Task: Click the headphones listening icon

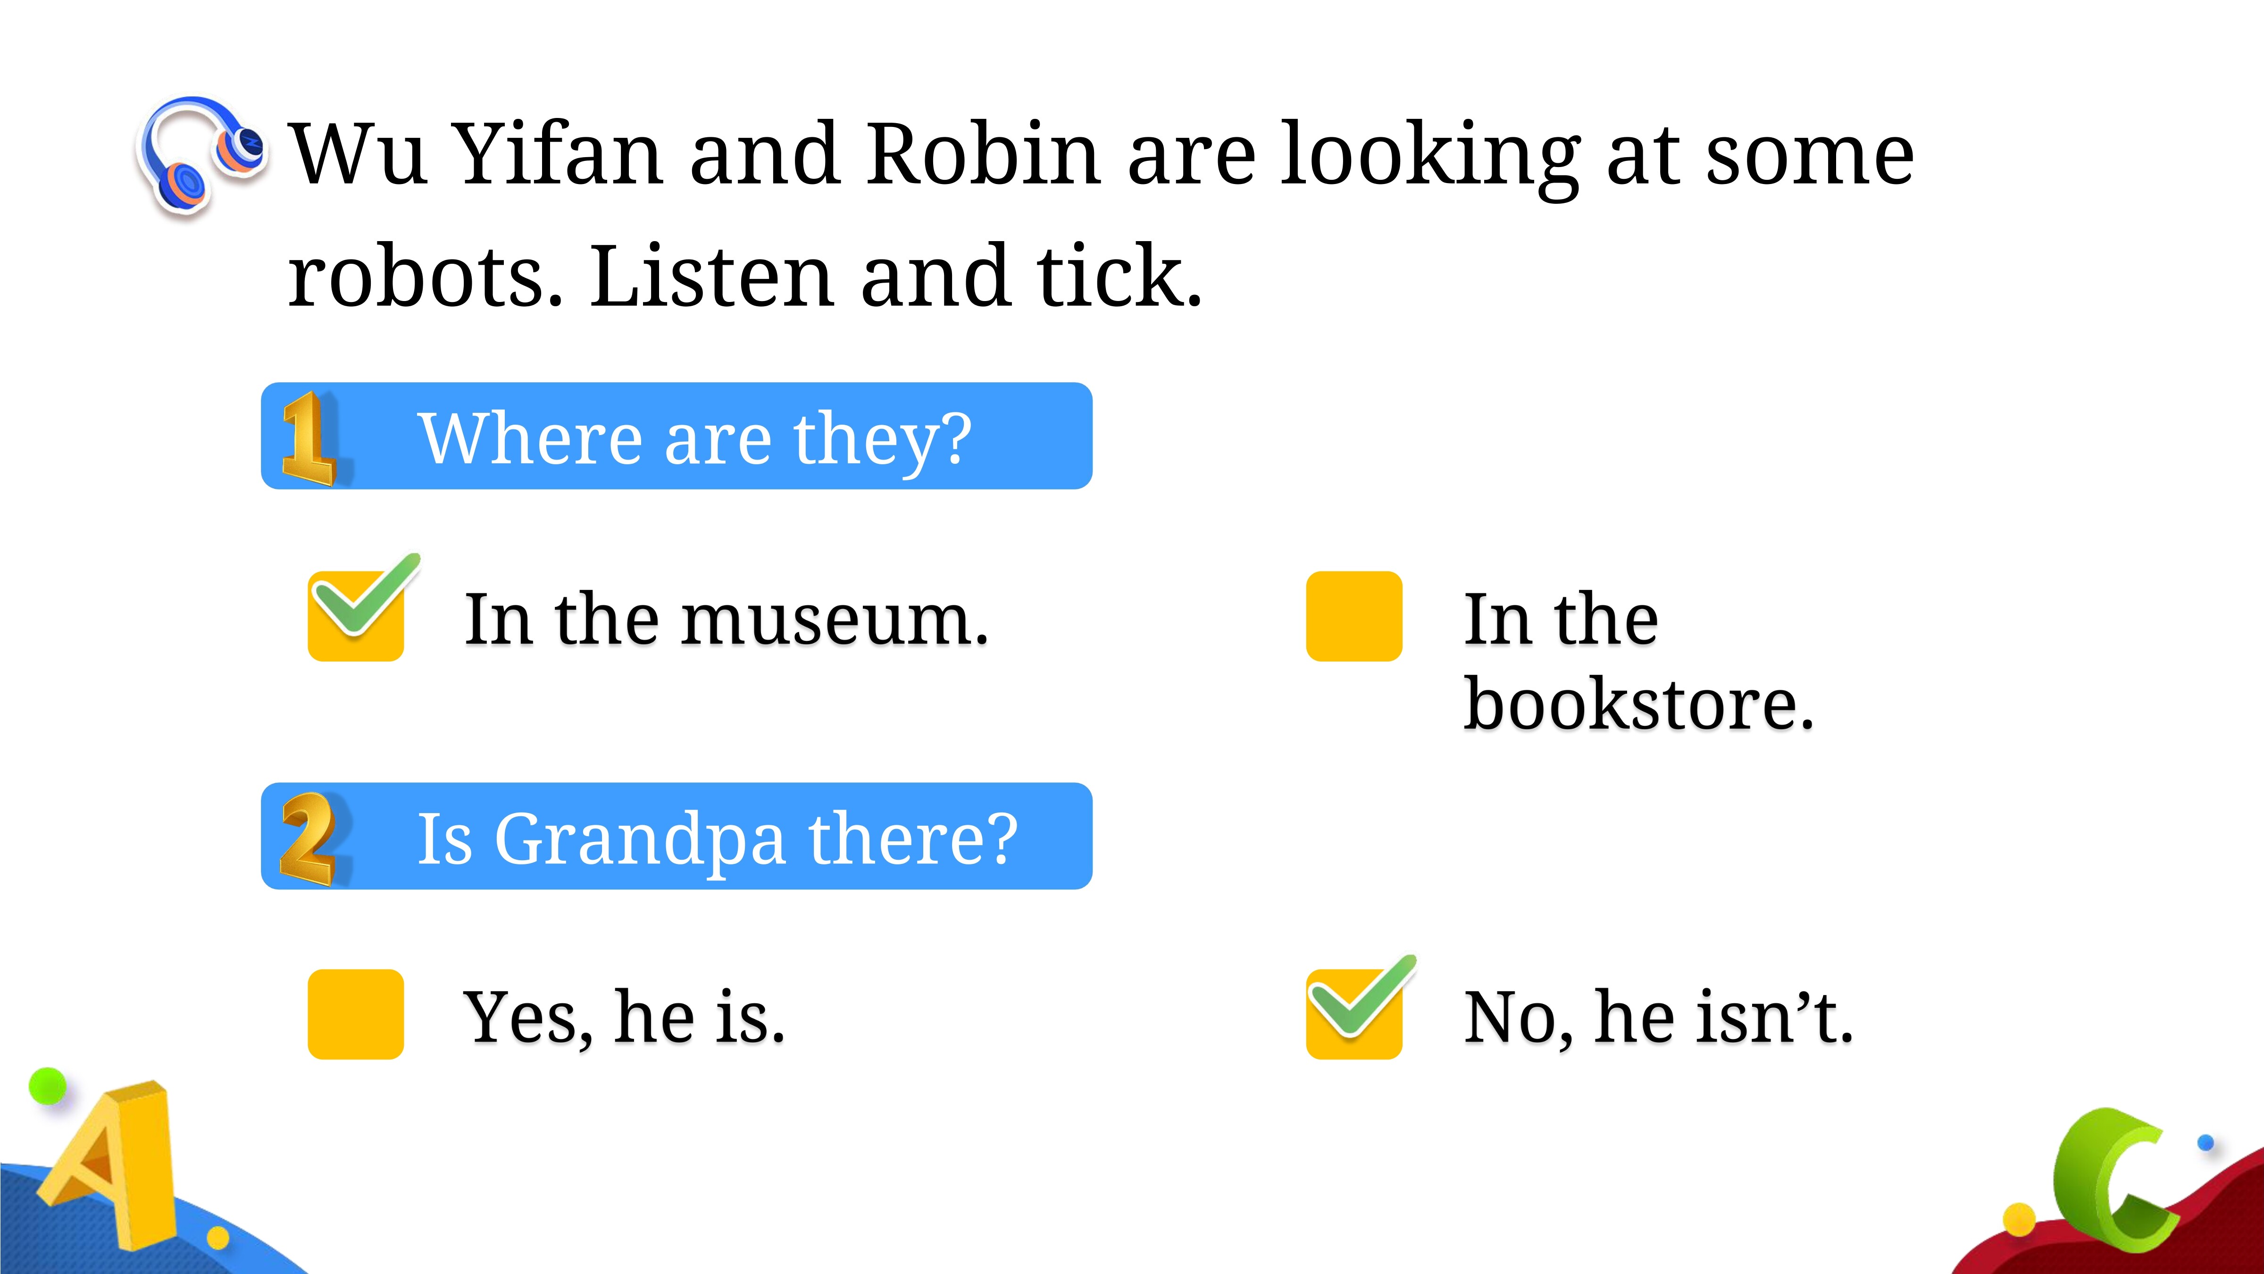Action: coord(202,157)
